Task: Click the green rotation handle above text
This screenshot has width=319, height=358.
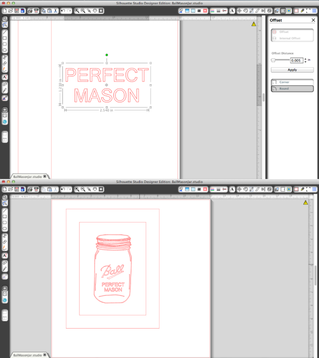Action: 106,55
